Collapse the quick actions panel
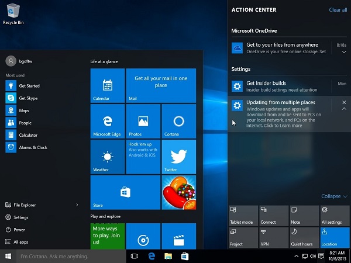 334,196
